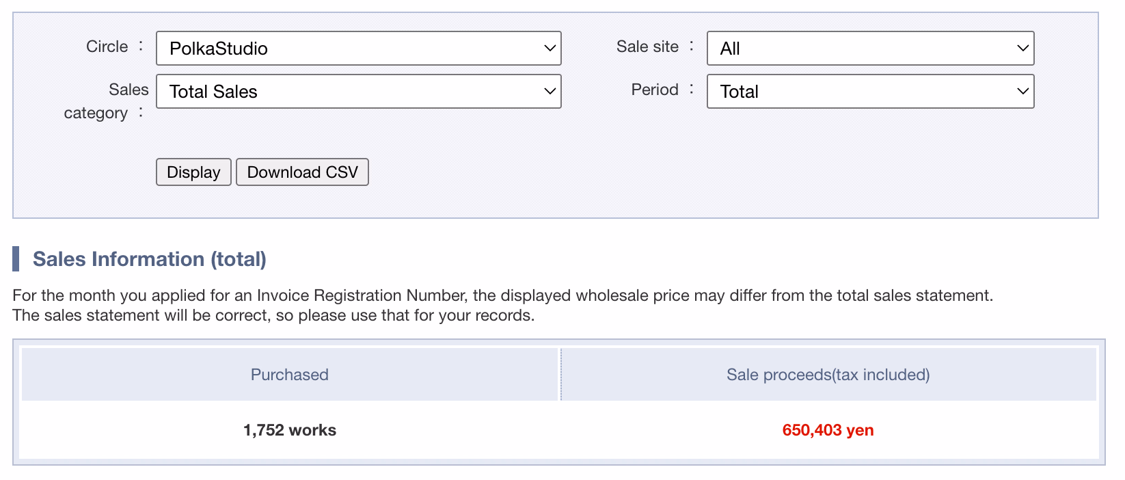Open the Sale site dropdown set to All
Image resolution: width=1125 pixels, height=480 pixels.
(x=870, y=49)
